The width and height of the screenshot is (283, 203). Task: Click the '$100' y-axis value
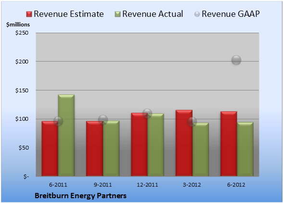22,119
